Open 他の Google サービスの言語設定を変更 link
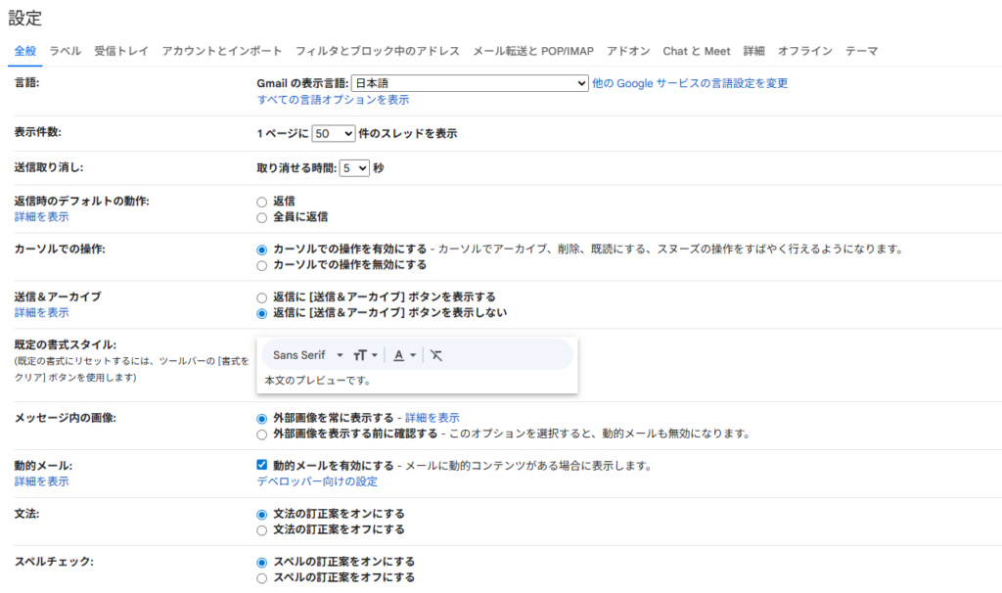The image size is (1002, 593). [x=690, y=84]
